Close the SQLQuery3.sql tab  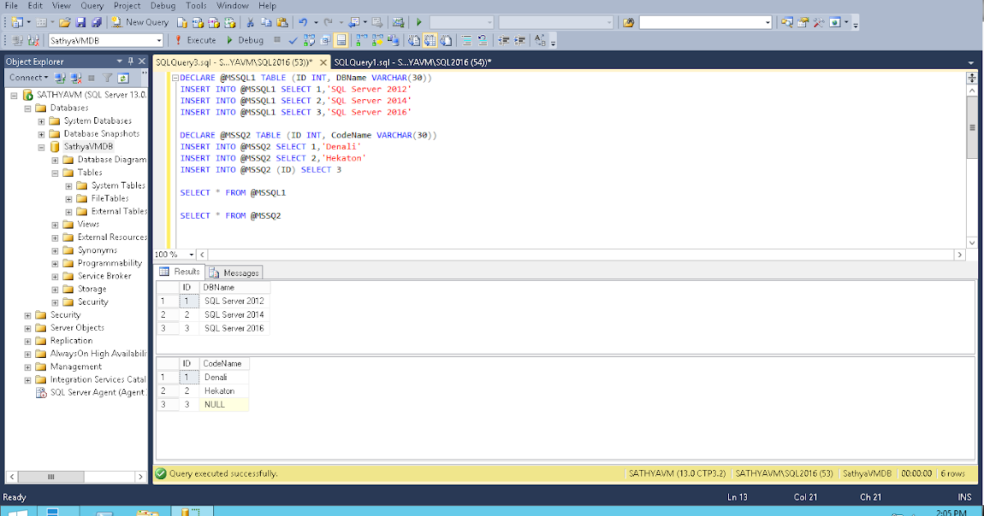[x=321, y=62]
